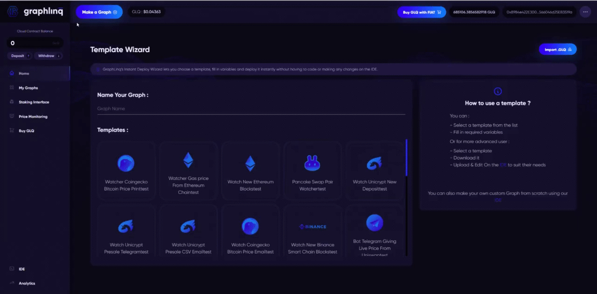The image size is (597, 294).
Task: Click the GLQ : $0.04363 price display
Action: (146, 12)
